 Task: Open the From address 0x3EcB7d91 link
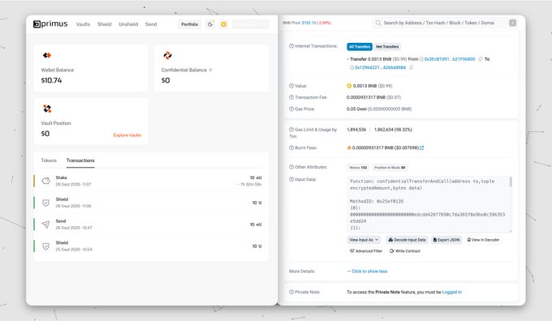point(450,59)
